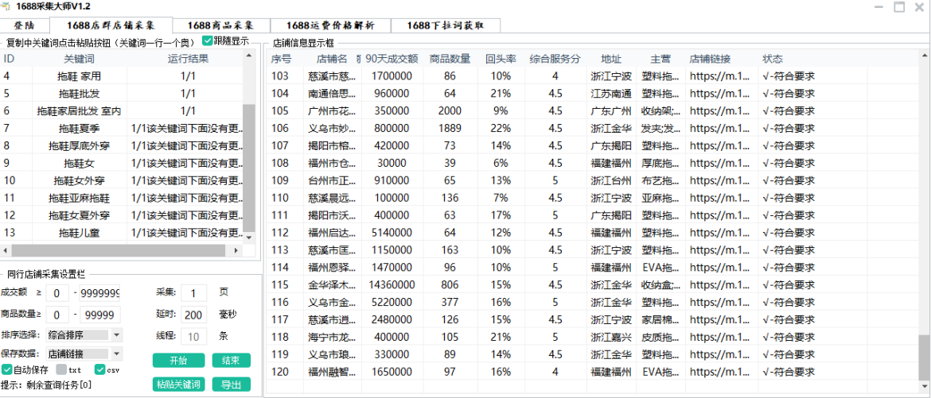Select shop row 112 福州启达…
Image resolution: width=931 pixels, height=398 pixels.
[x=594, y=233]
